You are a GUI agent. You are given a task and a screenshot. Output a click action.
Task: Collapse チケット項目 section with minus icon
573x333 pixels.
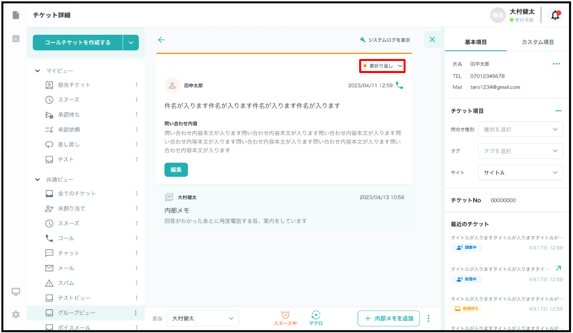click(x=558, y=111)
